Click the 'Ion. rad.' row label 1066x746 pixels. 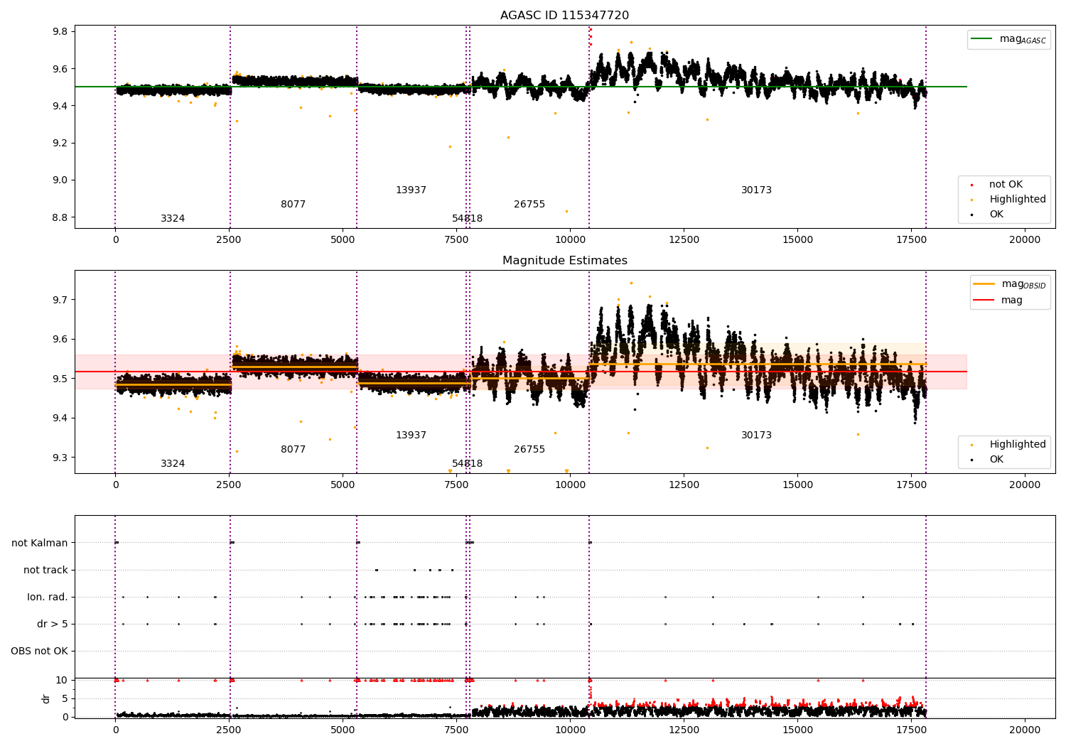coord(48,598)
